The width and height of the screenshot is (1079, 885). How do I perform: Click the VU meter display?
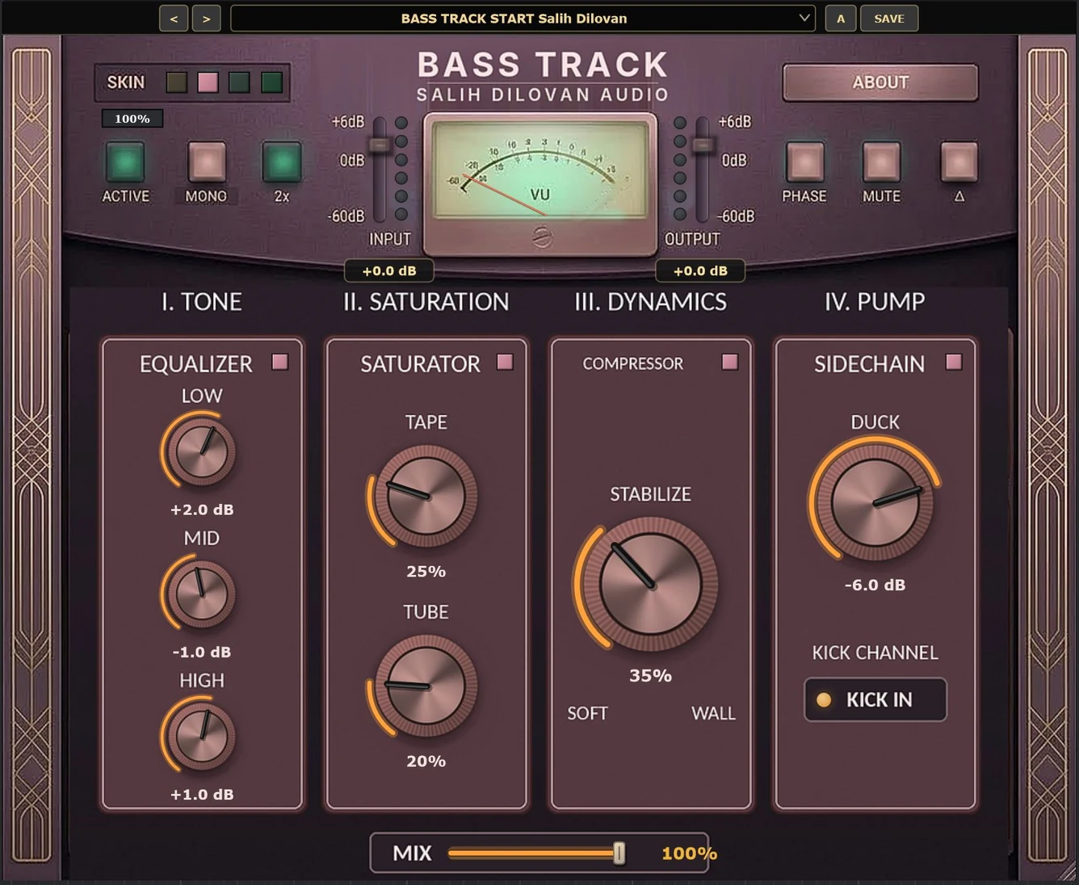point(540,170)
